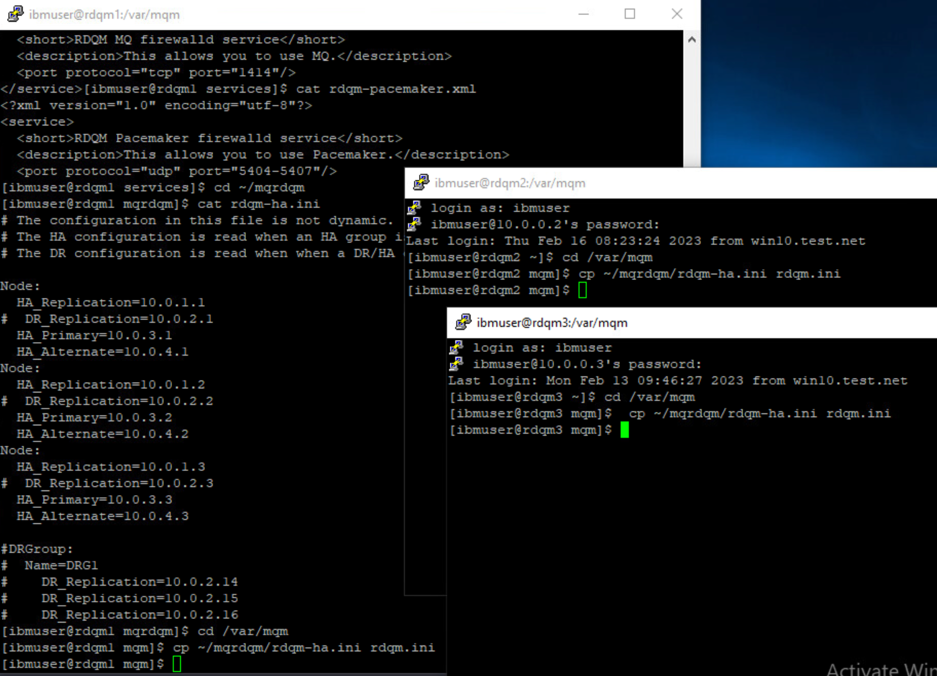This screenshot has height=676, width=937.
Task: Maximize the rdqm1 terminal window
Action: tap(630, 14)
